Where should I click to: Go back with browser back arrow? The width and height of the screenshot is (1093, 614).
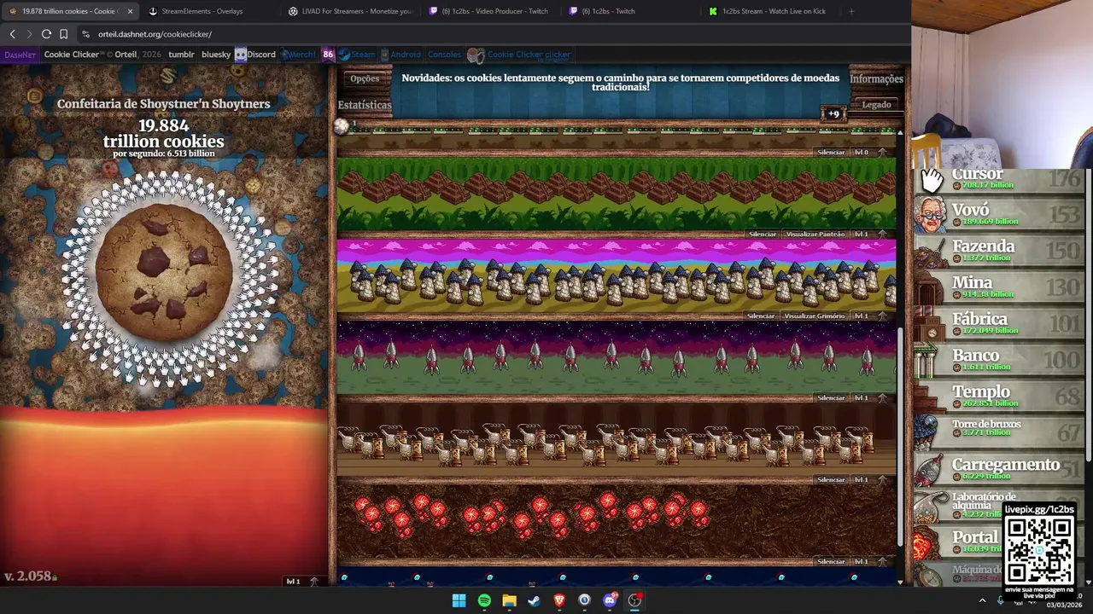pos(12,34)
